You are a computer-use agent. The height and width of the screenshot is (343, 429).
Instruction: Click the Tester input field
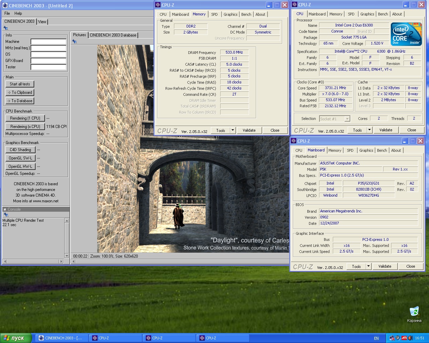[49, 67]
